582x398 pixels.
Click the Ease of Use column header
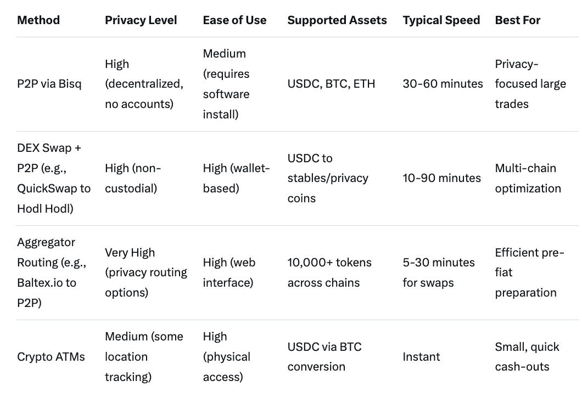(234, 20)
